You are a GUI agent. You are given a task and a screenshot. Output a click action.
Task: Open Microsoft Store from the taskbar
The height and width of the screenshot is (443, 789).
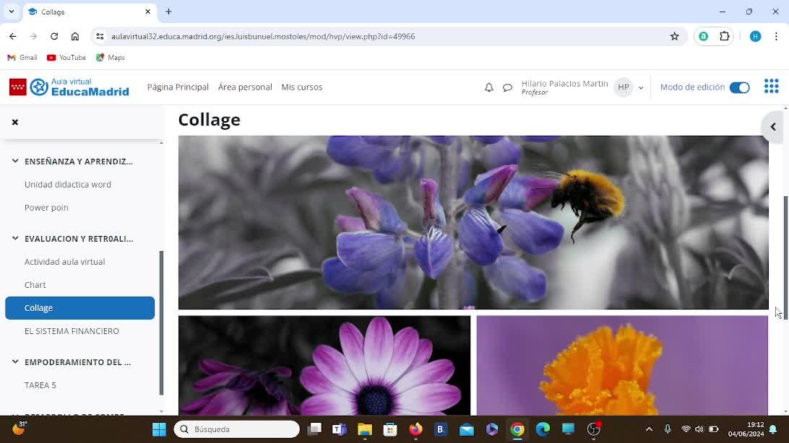[390, 429]
